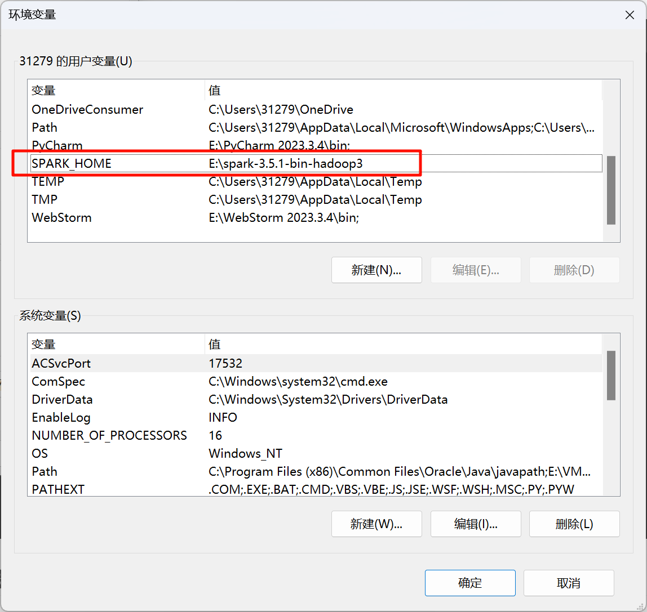The height and width of the screenshot is (612, 647).
Task: Select the ACSvcPort system variable
Action: pyautogui.click(x=61, y=363)
